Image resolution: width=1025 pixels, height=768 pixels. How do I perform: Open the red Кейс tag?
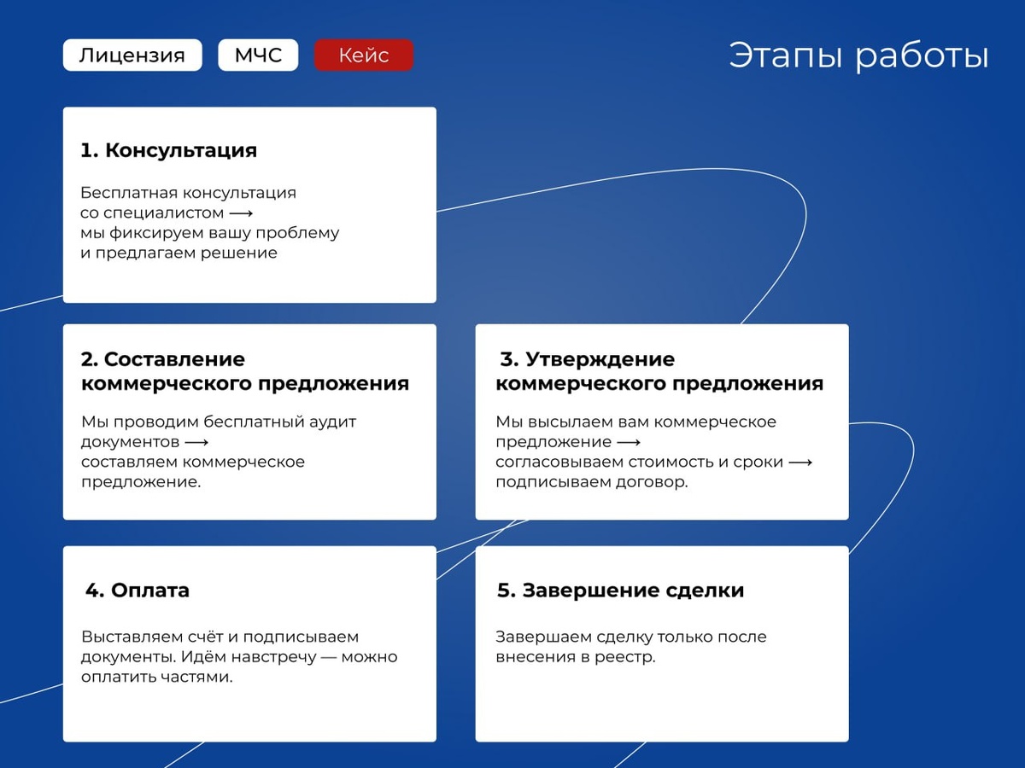coord(364,55)
